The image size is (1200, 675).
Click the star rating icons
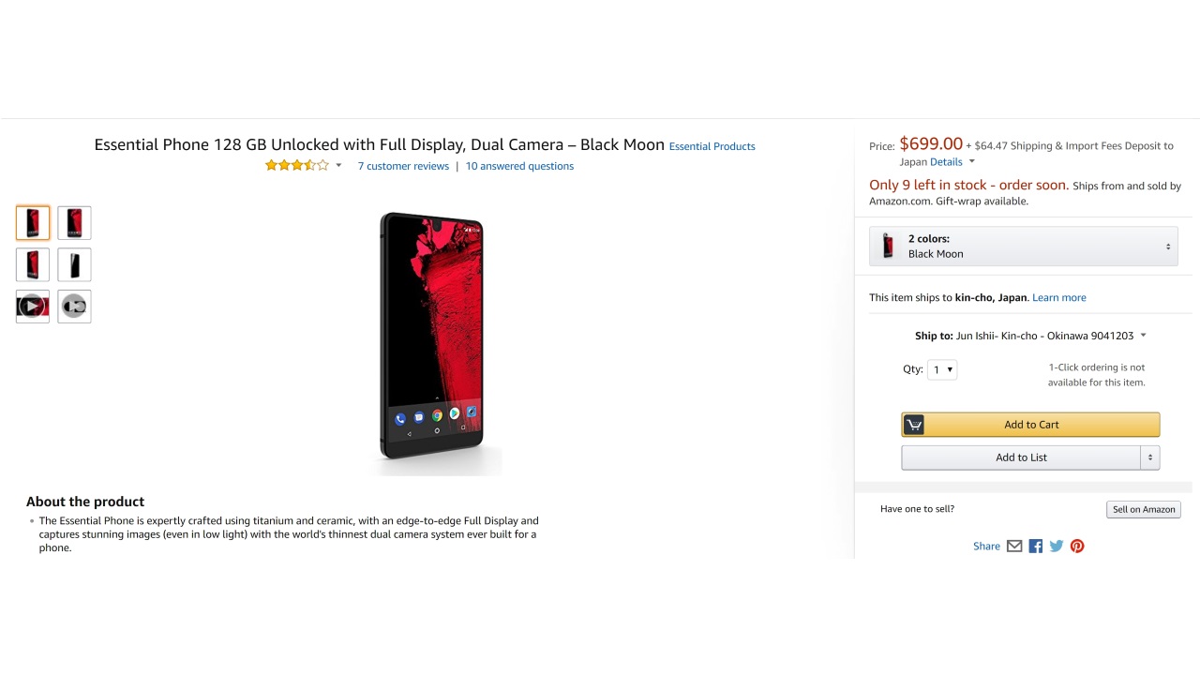[296, 166]
